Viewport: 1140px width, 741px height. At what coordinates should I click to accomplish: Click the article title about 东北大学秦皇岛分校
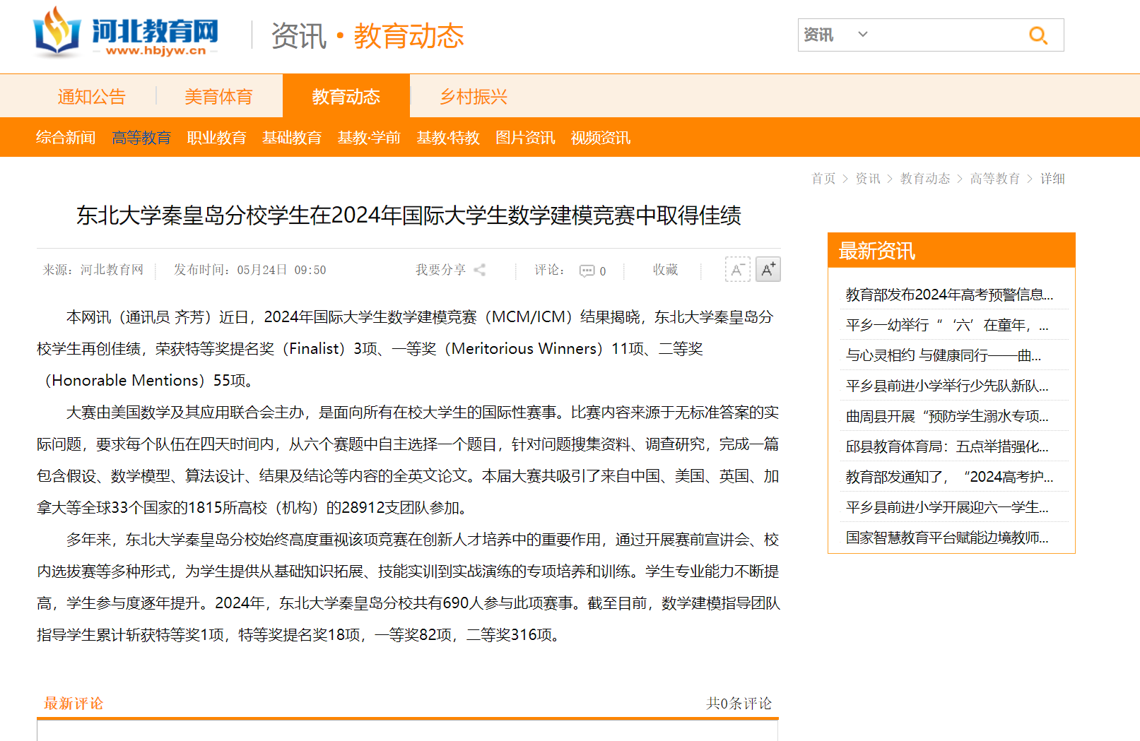(x=409, y=215)
